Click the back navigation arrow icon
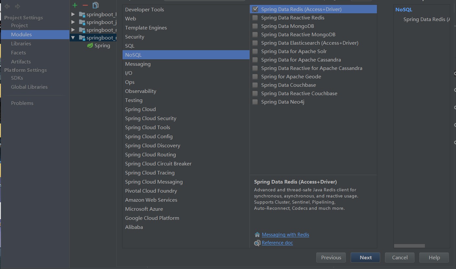 click(7, 6)
